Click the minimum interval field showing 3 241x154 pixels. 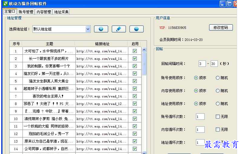(202, 64)
